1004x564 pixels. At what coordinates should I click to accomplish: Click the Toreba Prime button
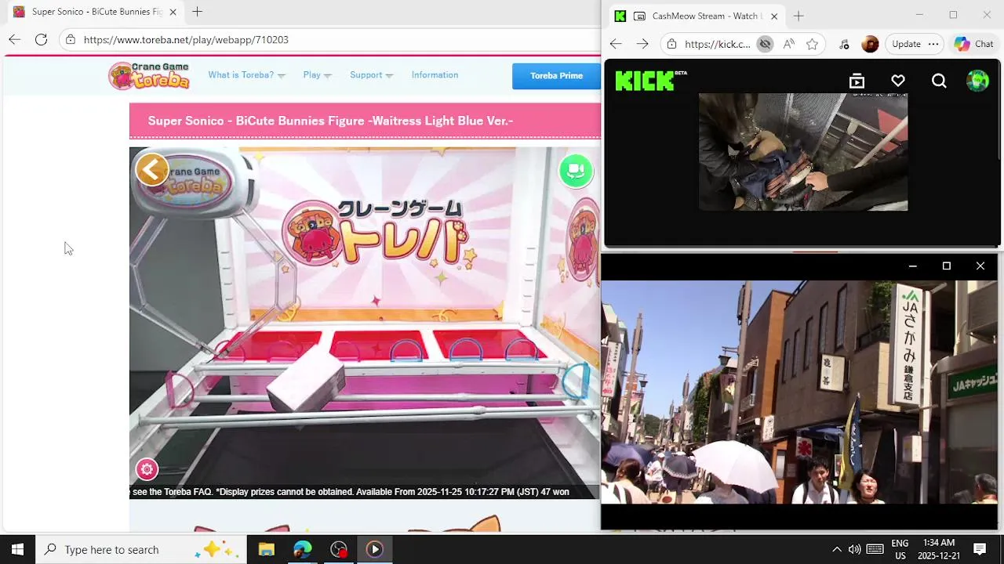pos(556,76)
